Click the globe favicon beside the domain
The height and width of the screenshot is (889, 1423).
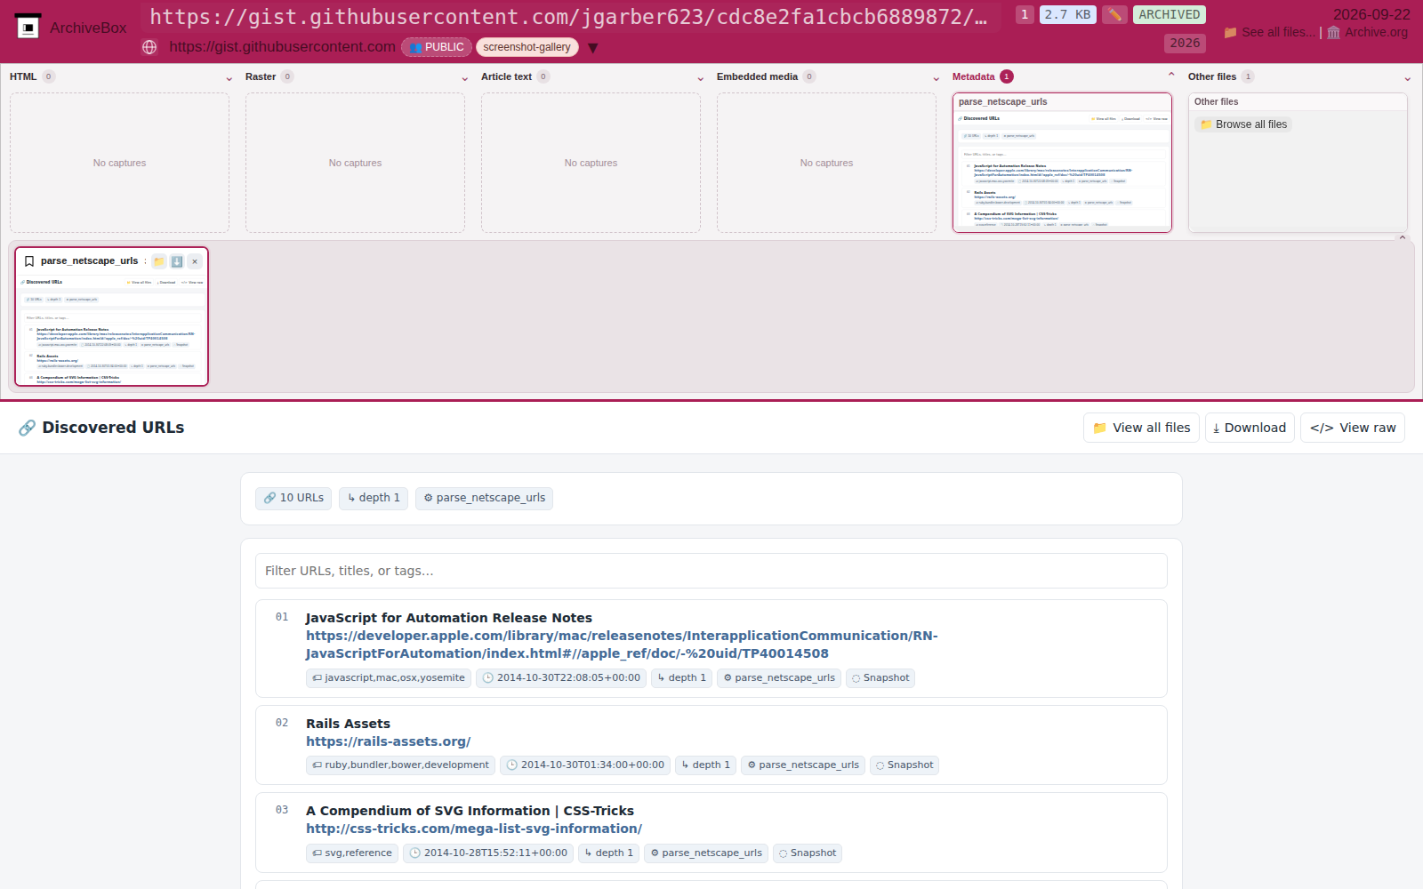coord(149,47)
